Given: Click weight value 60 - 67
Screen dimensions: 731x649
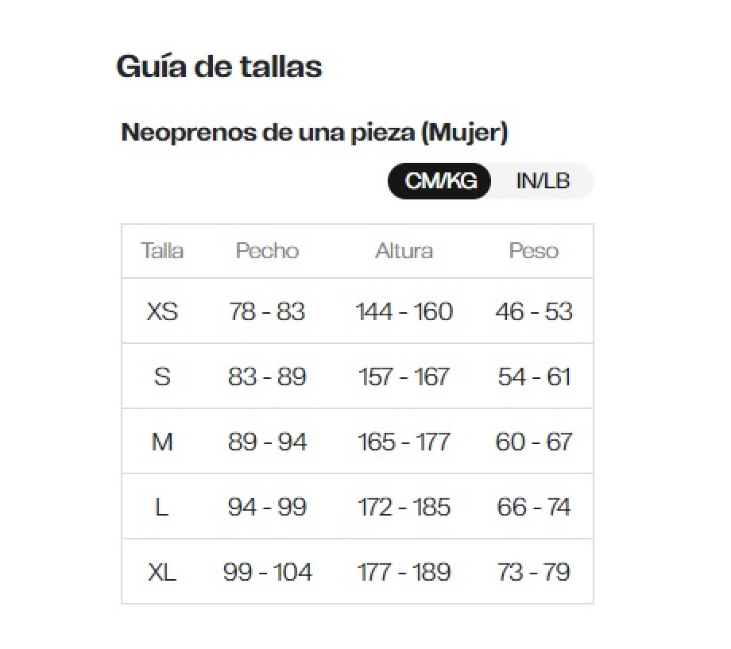Looking at the screenshot, I should point(533,442).
